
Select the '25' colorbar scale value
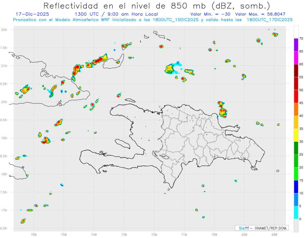[301, 155]
